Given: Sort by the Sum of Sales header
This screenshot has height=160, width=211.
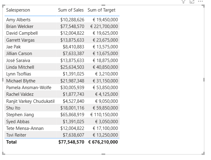Looking at the screenshot, I should tap(71, 10).
